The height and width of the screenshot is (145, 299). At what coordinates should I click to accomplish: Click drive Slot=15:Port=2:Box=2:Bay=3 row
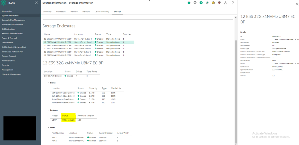coord(87,96)
